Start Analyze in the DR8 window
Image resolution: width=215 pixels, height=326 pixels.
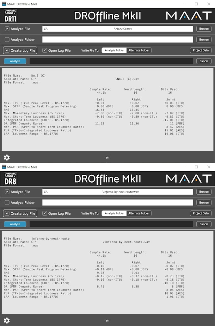pyautogui.click(x=15, y=224)
